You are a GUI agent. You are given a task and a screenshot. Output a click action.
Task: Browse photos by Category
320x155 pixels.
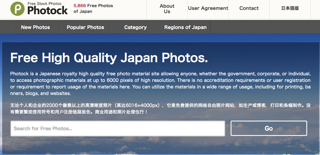(x=136, y=27)
